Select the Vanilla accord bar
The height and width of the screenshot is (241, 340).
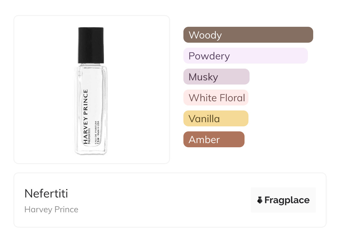216,119
